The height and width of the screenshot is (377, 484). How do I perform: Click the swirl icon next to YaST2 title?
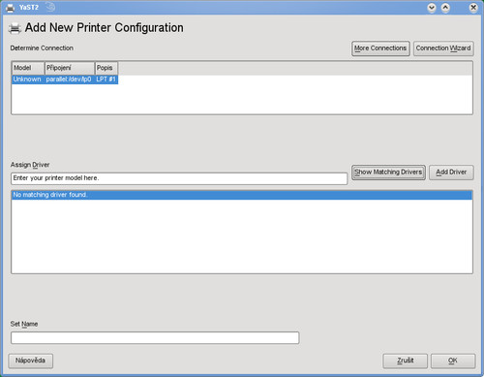click(50, 7)
